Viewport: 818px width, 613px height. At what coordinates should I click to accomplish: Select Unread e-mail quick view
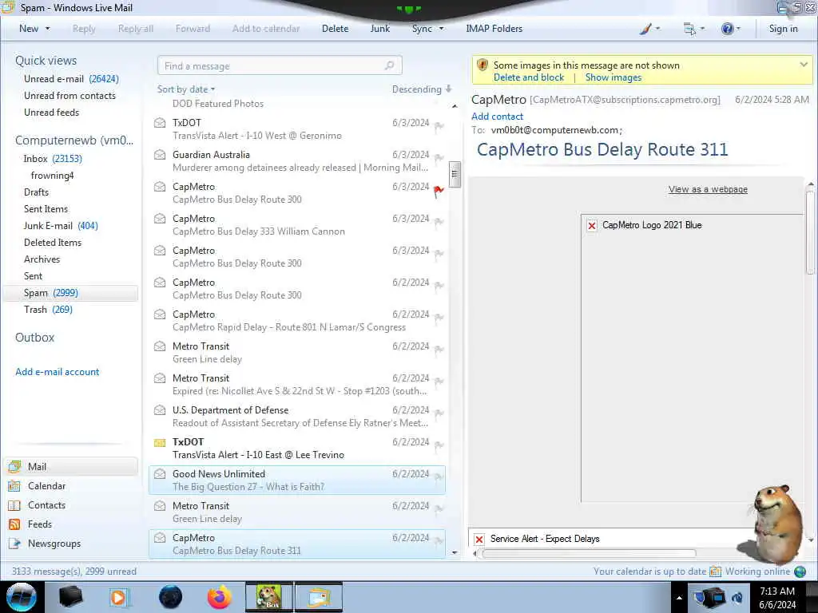pos(71,79)
